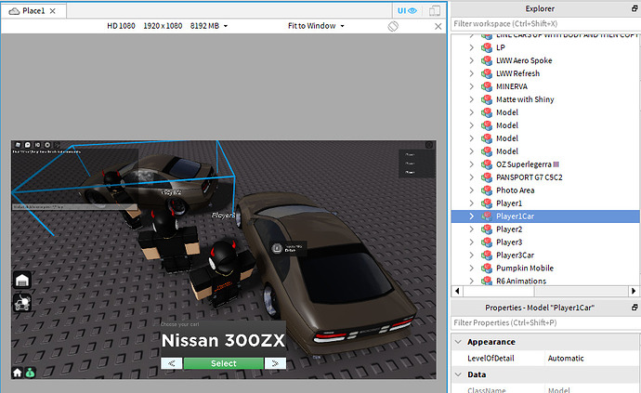The height and width of the screenshot is (393, 641).
Task: Click the cloud icon on Place1 tab
Action: (x=14, y=11)
